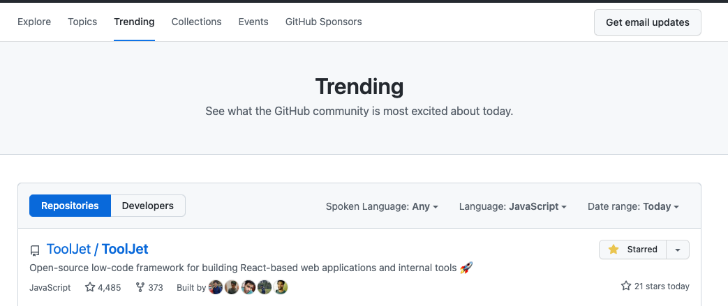Toggle the Starred button for ToolJet
The width and height of the screenshot is (728, 306).
(x=632, y=250)
